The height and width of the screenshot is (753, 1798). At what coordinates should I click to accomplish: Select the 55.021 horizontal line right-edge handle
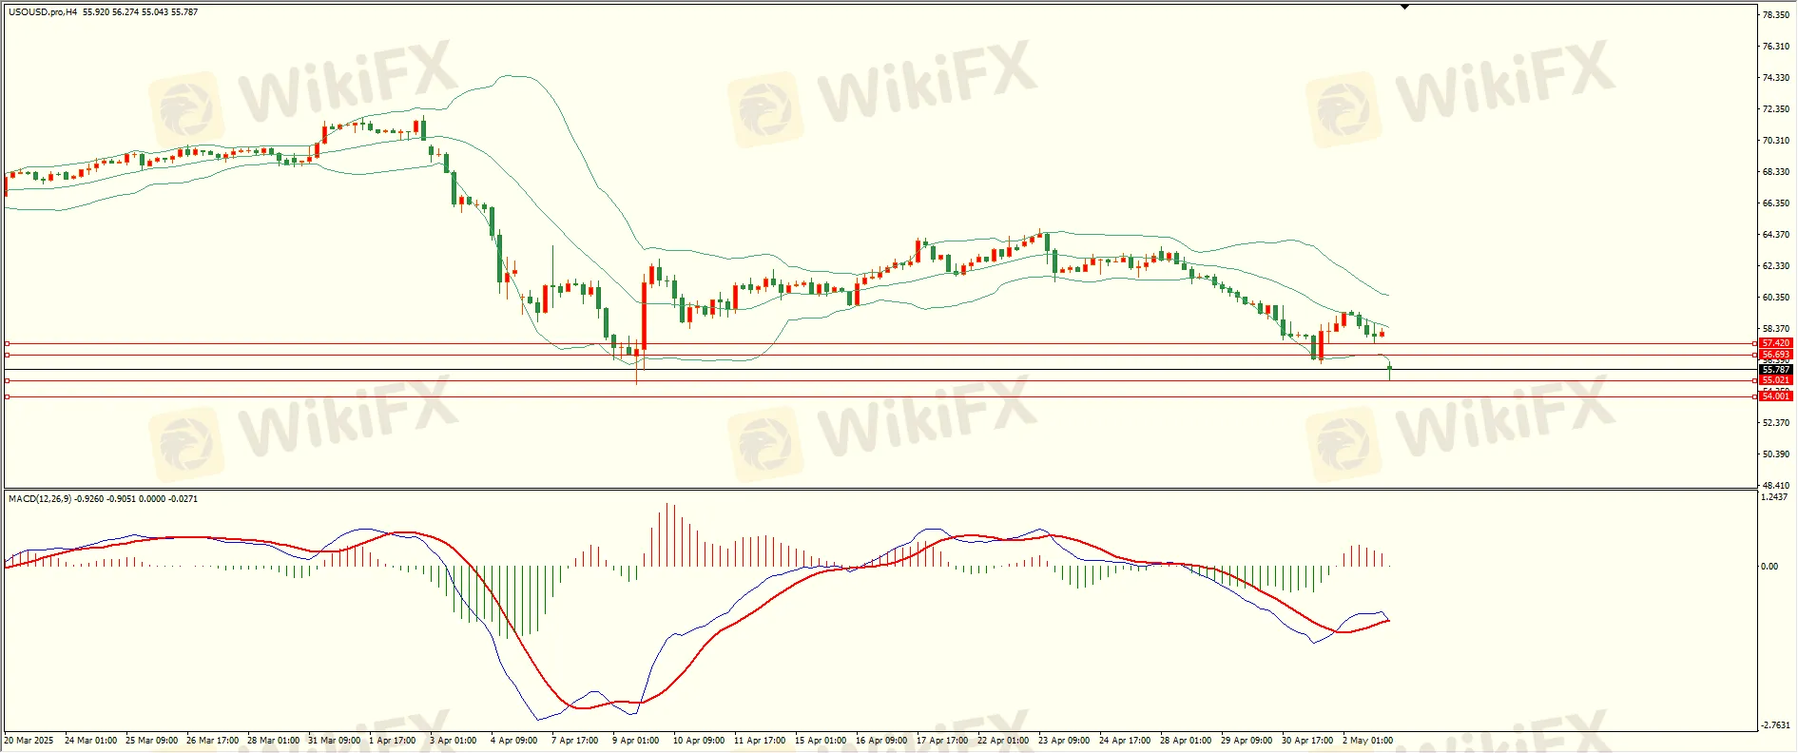point(1754,380)
